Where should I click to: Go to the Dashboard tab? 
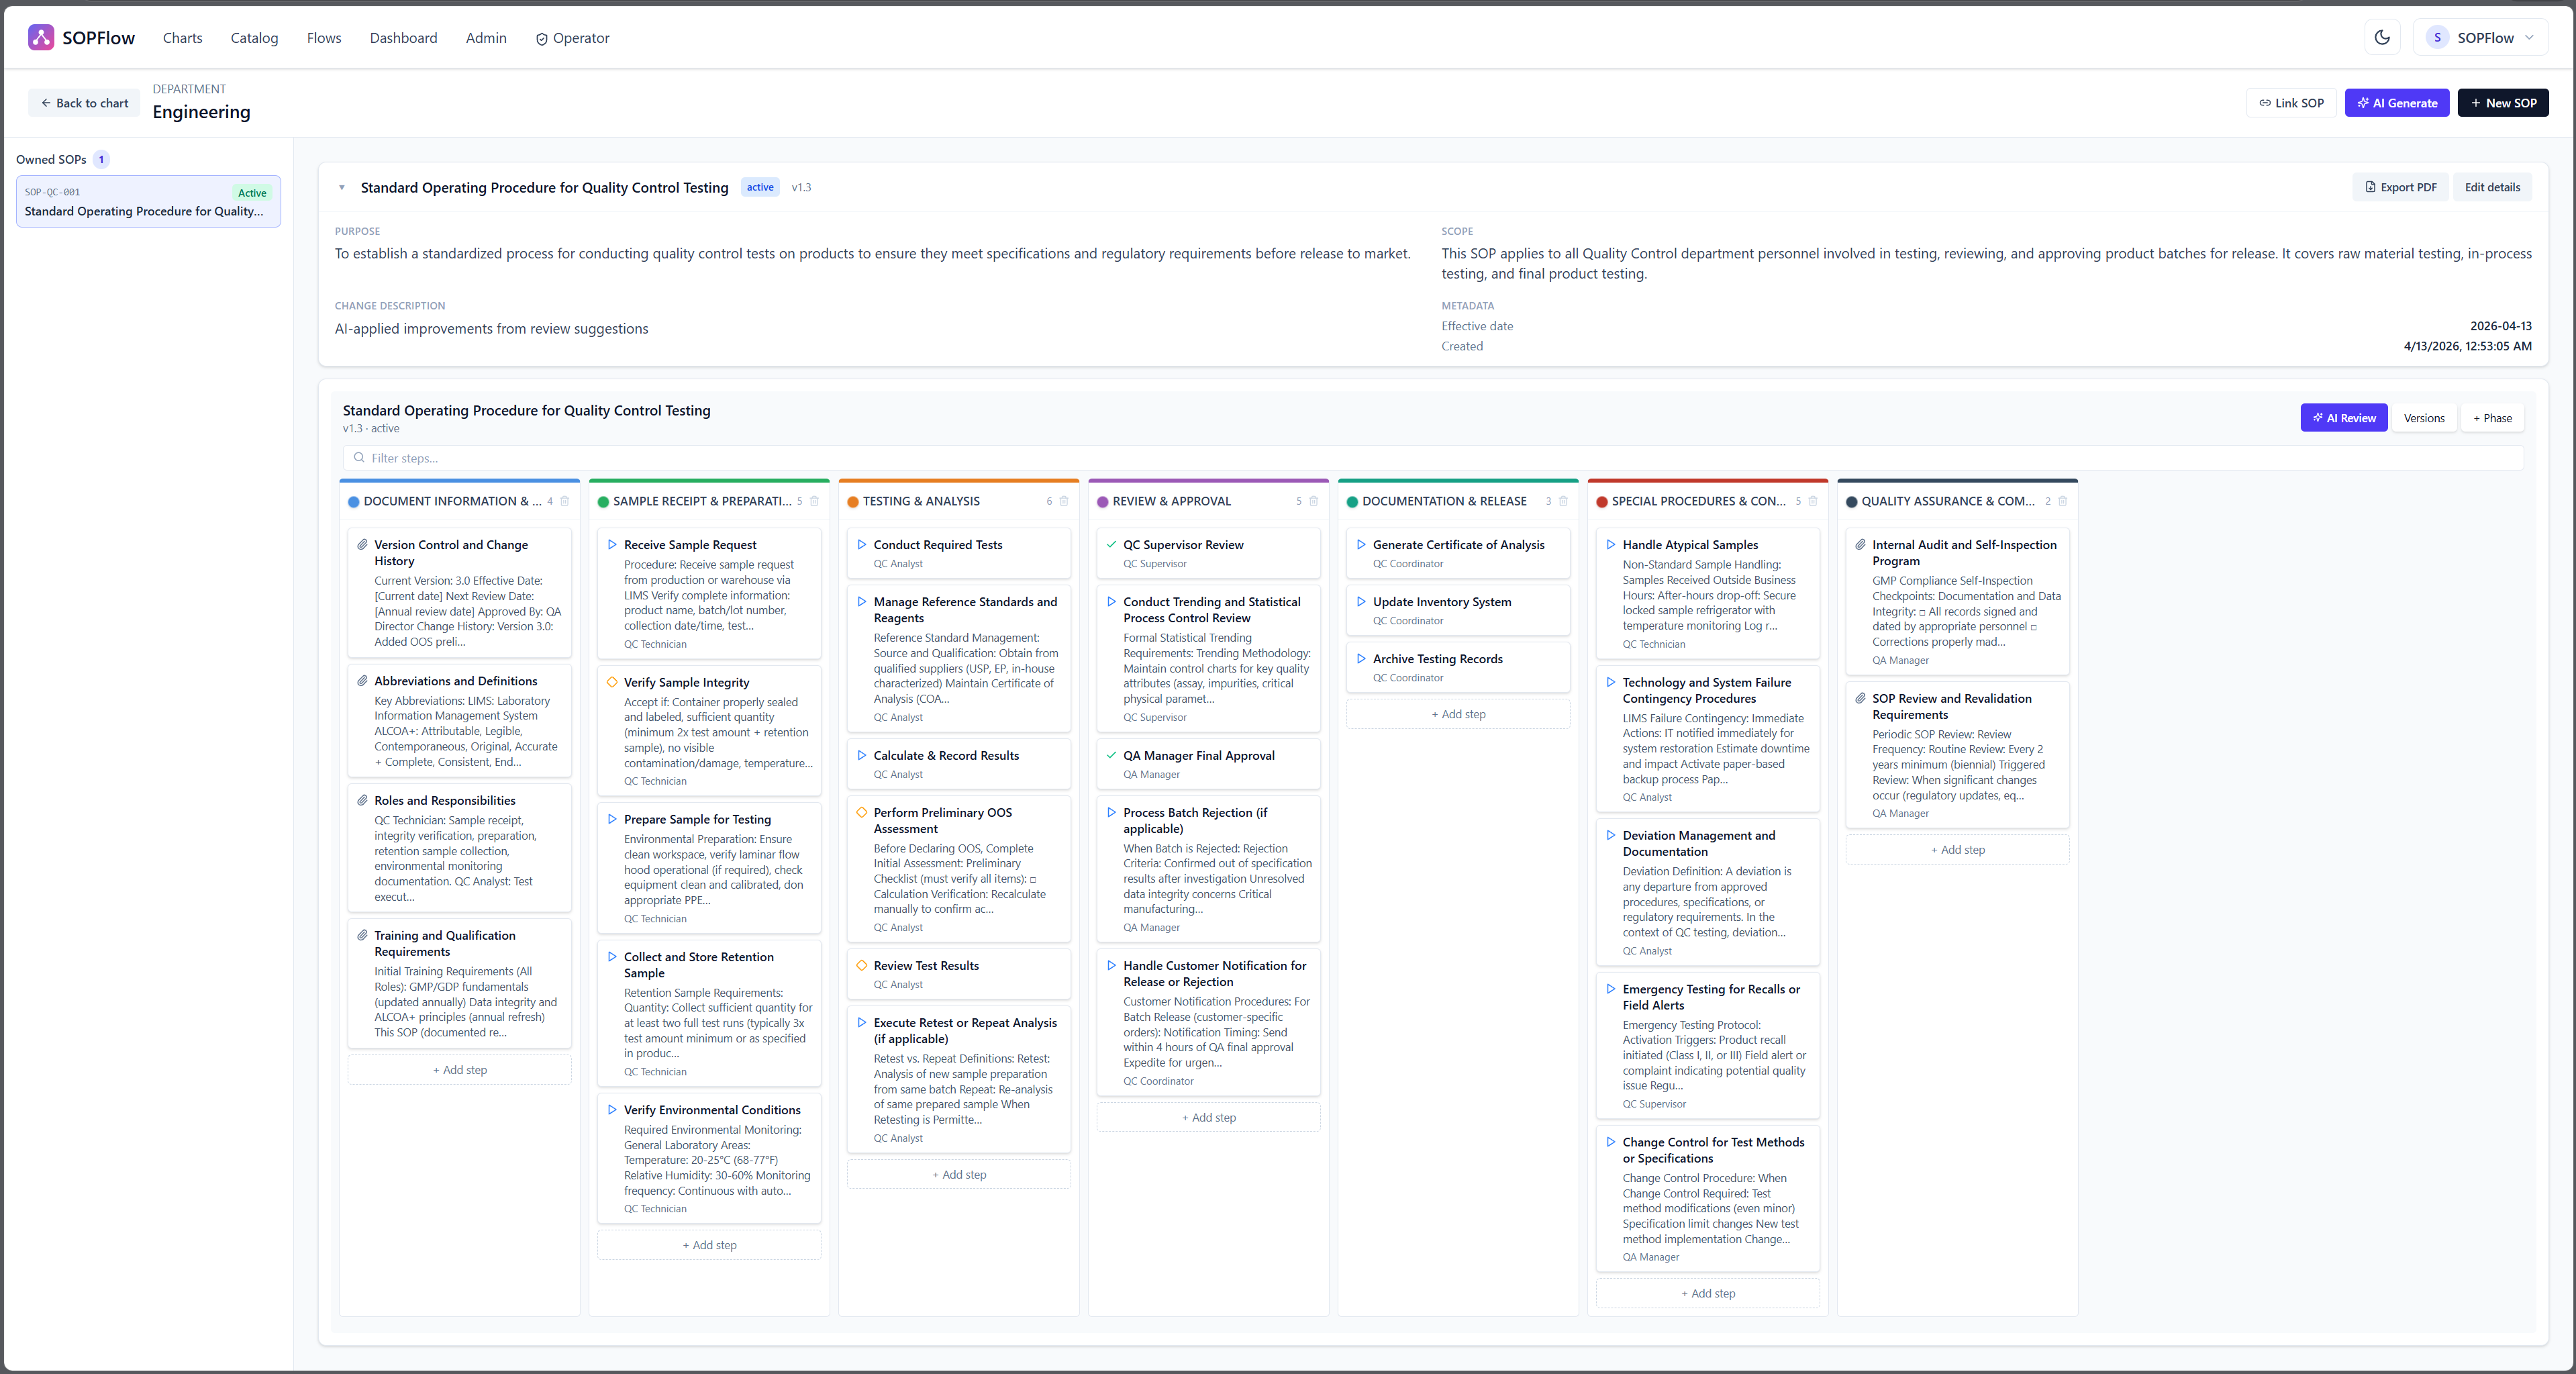coord(403,38)
